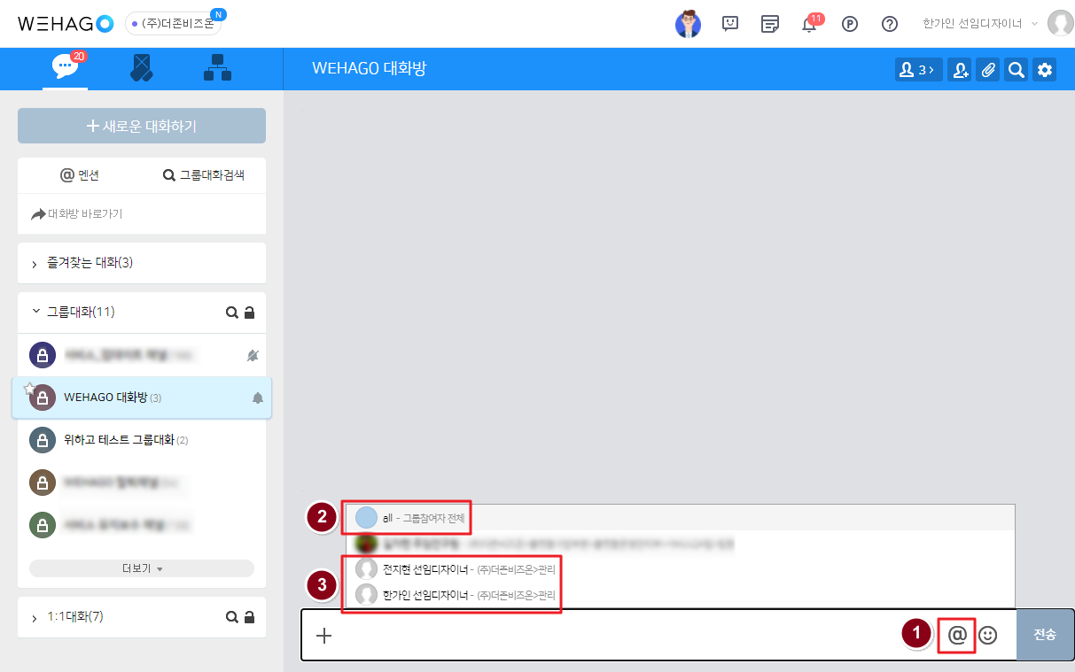Screen dimensions: 1075x672
Task: Open the chat messages tab
Action: coord(66,67)
